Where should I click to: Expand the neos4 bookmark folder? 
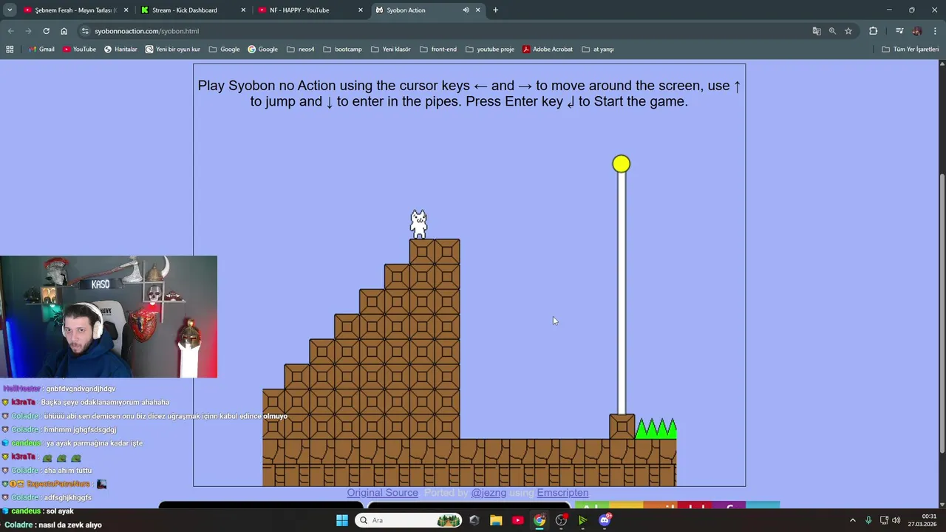pyautogui.click(x=300, y=50)
